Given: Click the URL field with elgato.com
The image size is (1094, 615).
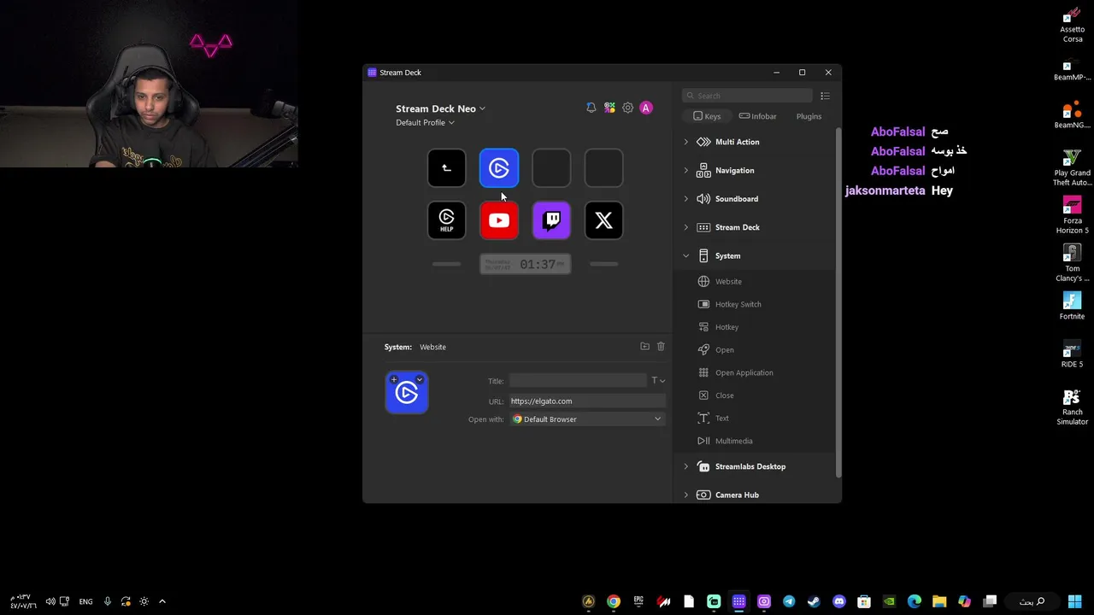Looking at the screenshot, I should pos(587,401).
